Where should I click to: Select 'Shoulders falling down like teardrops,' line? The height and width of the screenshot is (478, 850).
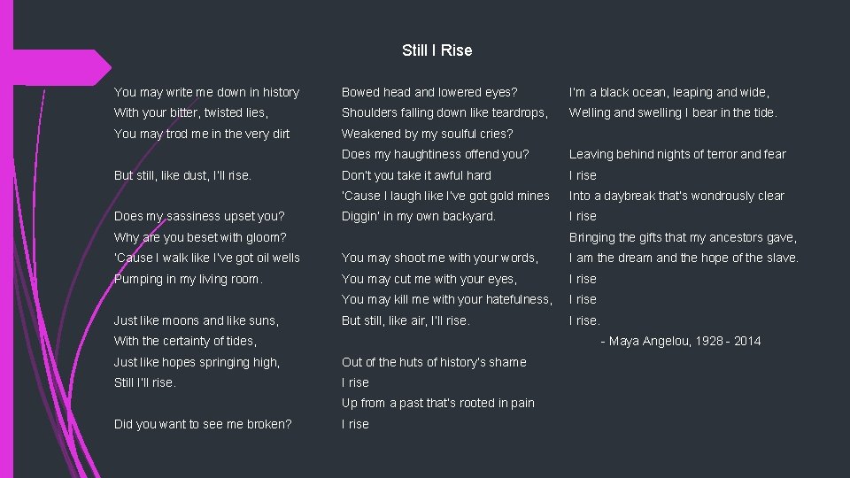coord(444,112)
